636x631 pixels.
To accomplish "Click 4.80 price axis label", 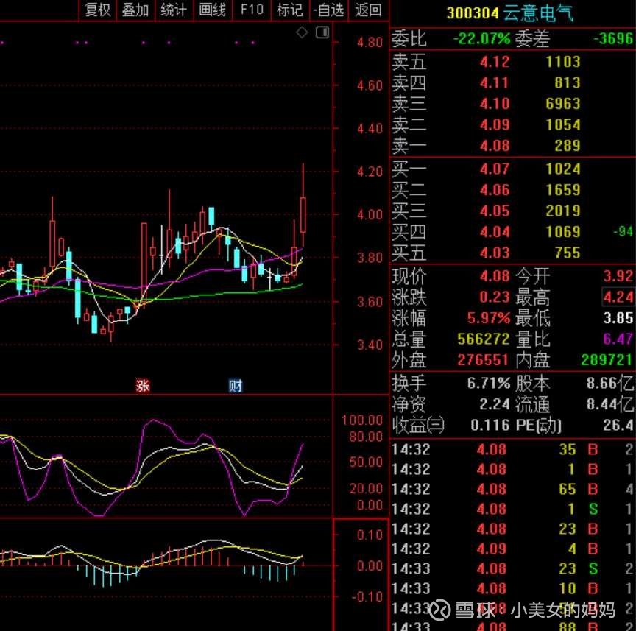I will [x=370, y=42].
